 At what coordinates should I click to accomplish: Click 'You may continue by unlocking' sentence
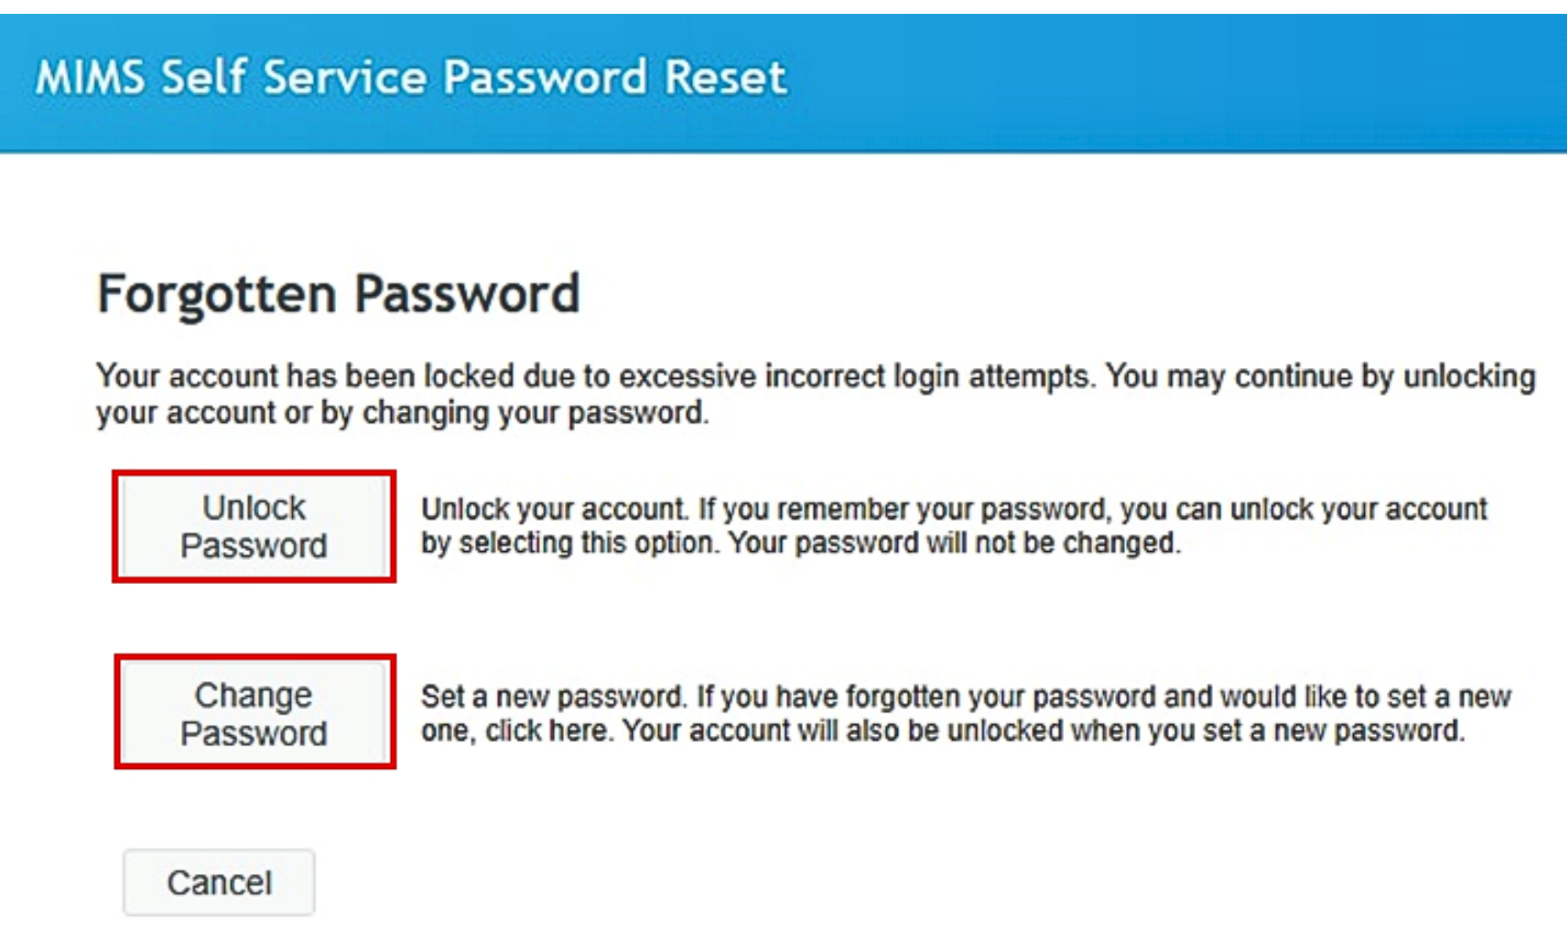[1320, 377]
